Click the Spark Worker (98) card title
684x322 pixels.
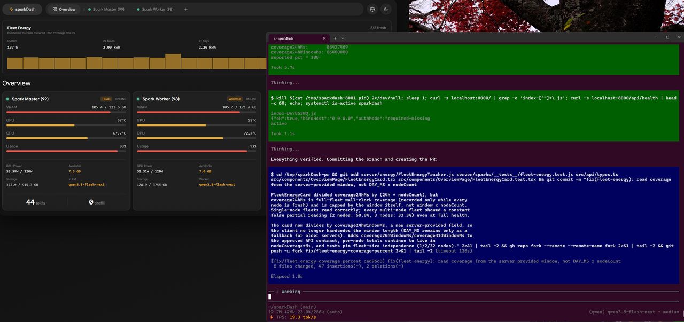coord(161,99)
